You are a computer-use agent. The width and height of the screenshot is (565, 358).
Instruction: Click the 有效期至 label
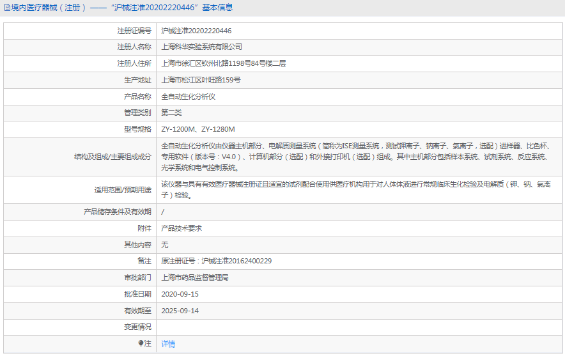[137, 311]
